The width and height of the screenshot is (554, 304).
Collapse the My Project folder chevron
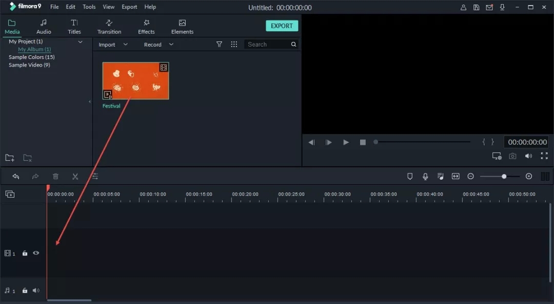point(80,42)
